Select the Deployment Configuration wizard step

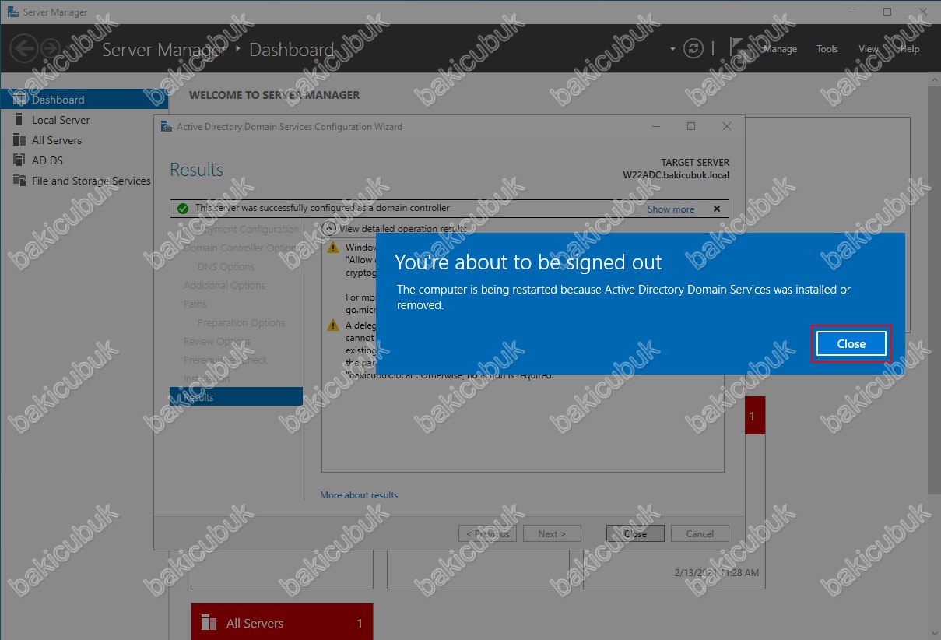241,230
